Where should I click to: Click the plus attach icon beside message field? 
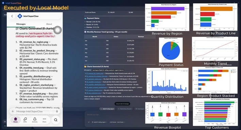pos(13,111)
